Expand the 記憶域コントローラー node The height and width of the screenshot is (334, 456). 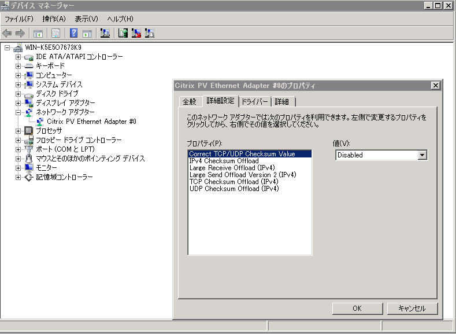(x=18, y=177)
